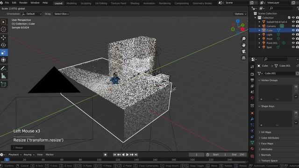Open the Physics properties tab
299x168 pixels.
click(x=252, y=131)
